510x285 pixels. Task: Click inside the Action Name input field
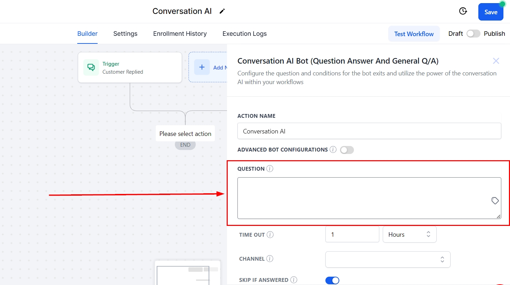369,131
